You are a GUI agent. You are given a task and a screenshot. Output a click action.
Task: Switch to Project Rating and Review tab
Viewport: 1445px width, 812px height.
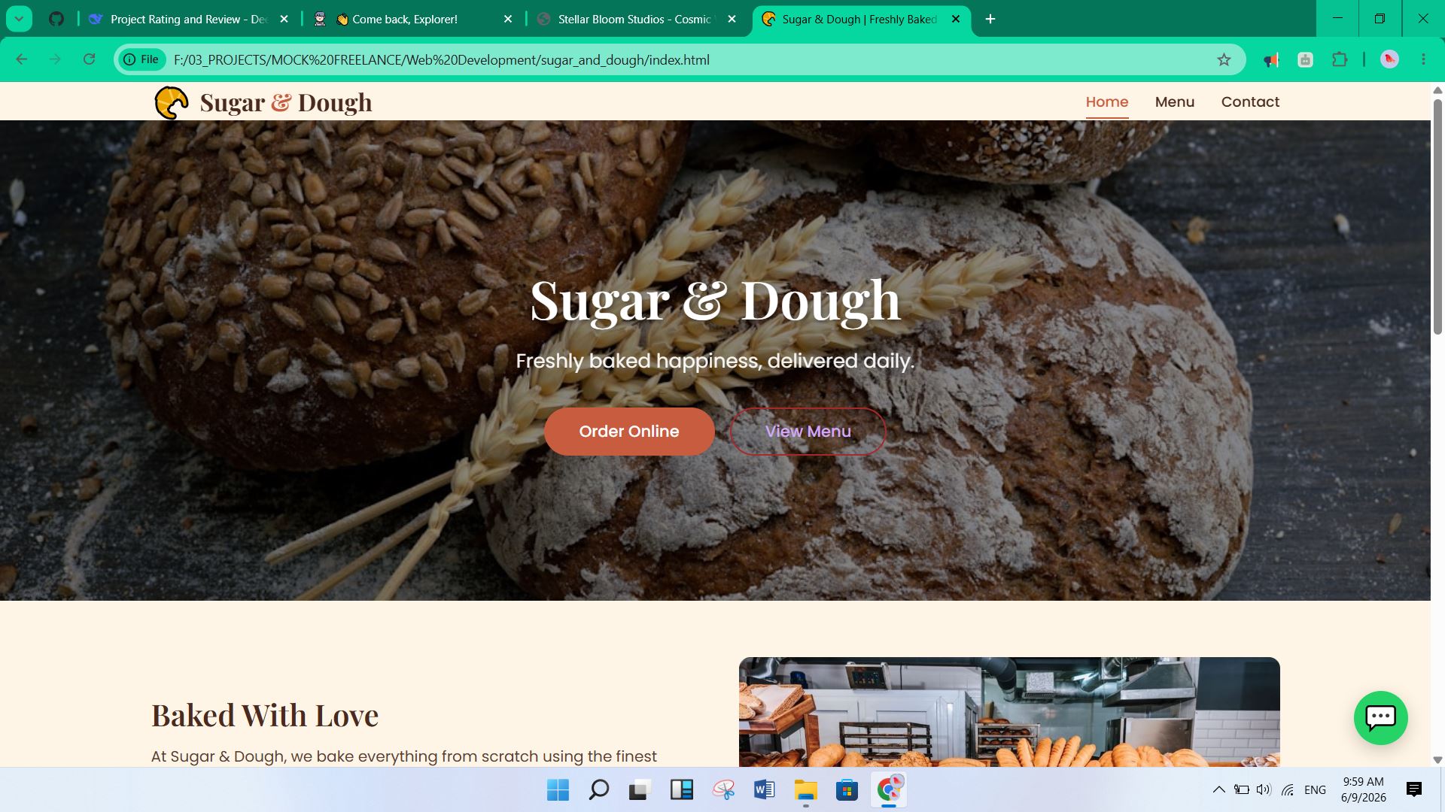tap(188, 19)
